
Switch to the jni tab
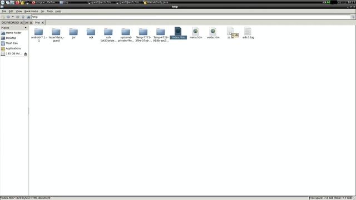coord(27,23)
